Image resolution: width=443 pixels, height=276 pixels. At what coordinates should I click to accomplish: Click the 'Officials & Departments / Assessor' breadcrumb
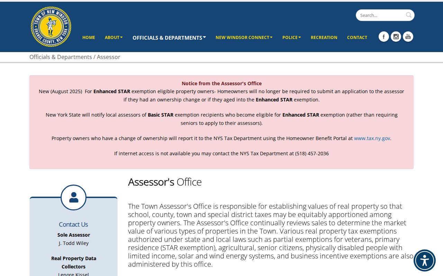[x=75, y=57]
